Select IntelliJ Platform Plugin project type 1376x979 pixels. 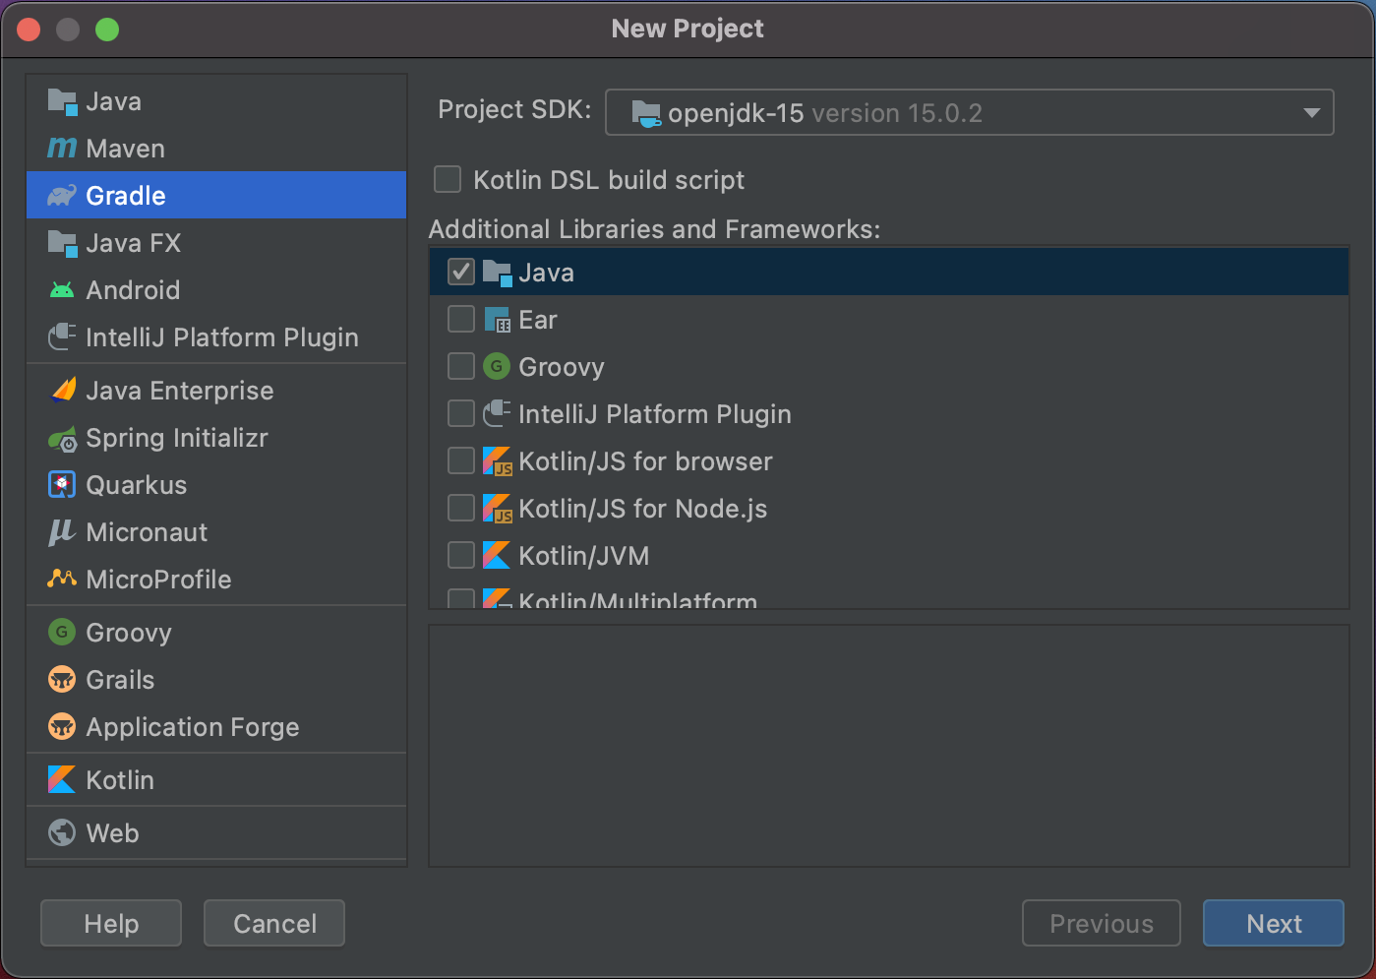pos(221,337)
